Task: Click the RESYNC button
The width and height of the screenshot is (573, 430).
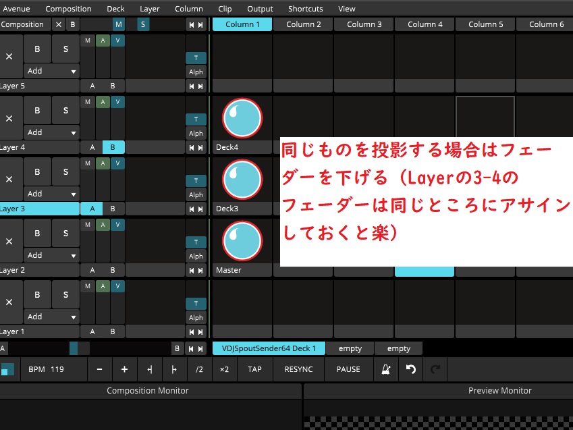Action: pos(298,369)
